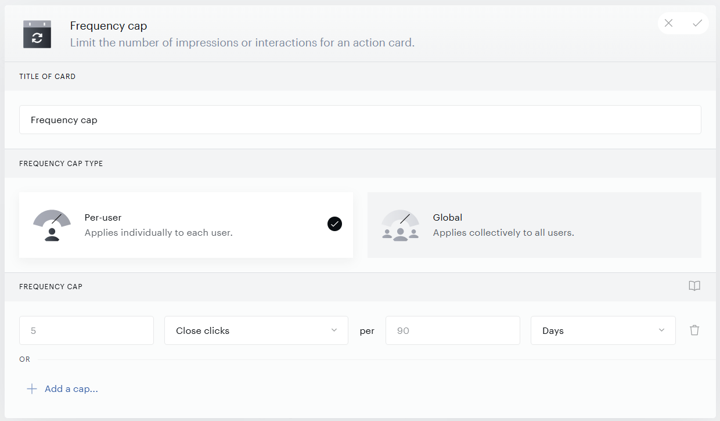
Task: Expand the Close clicks dropdown chevron
Action: [334, 330]
